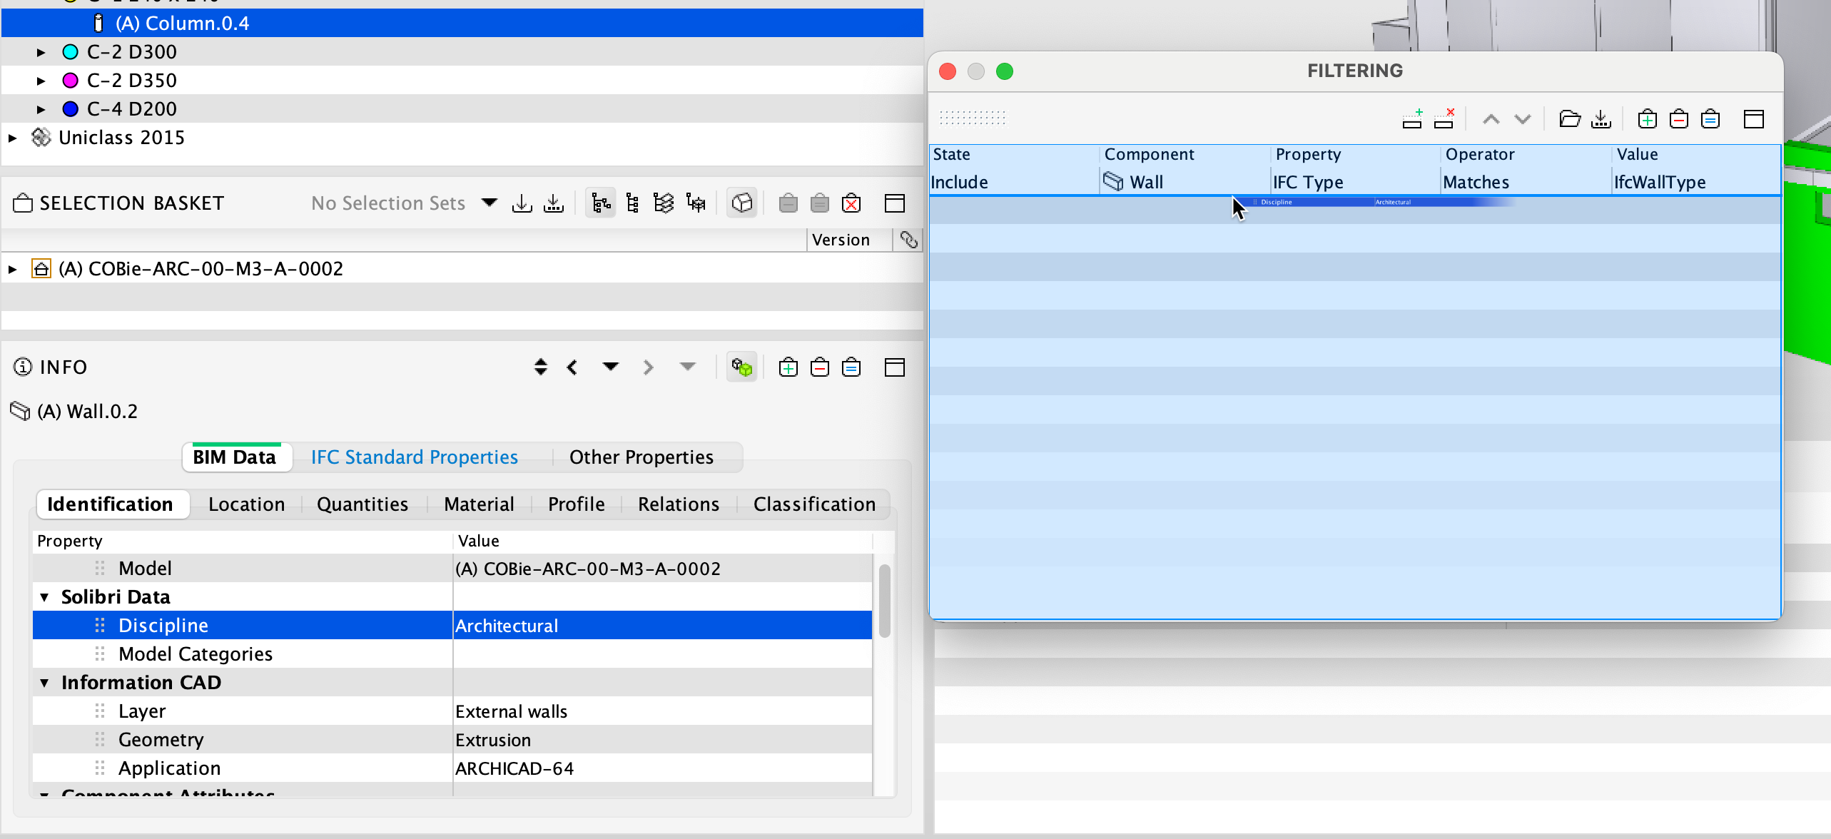This screenshot has width=1831, height=839.
Task: Maximize the INFO panel with layout icon
Action: (x=894, y=367)
